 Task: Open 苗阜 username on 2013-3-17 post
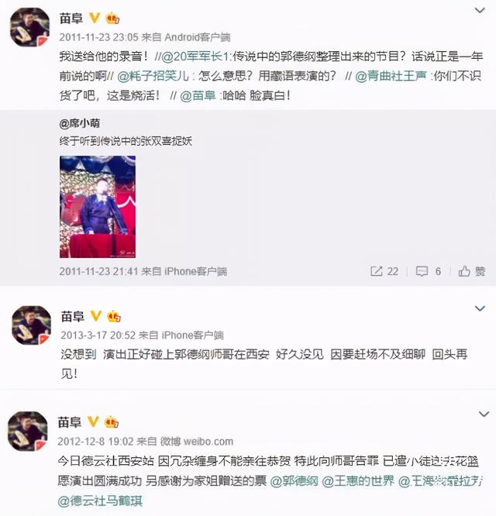click(x=72, y=317)
